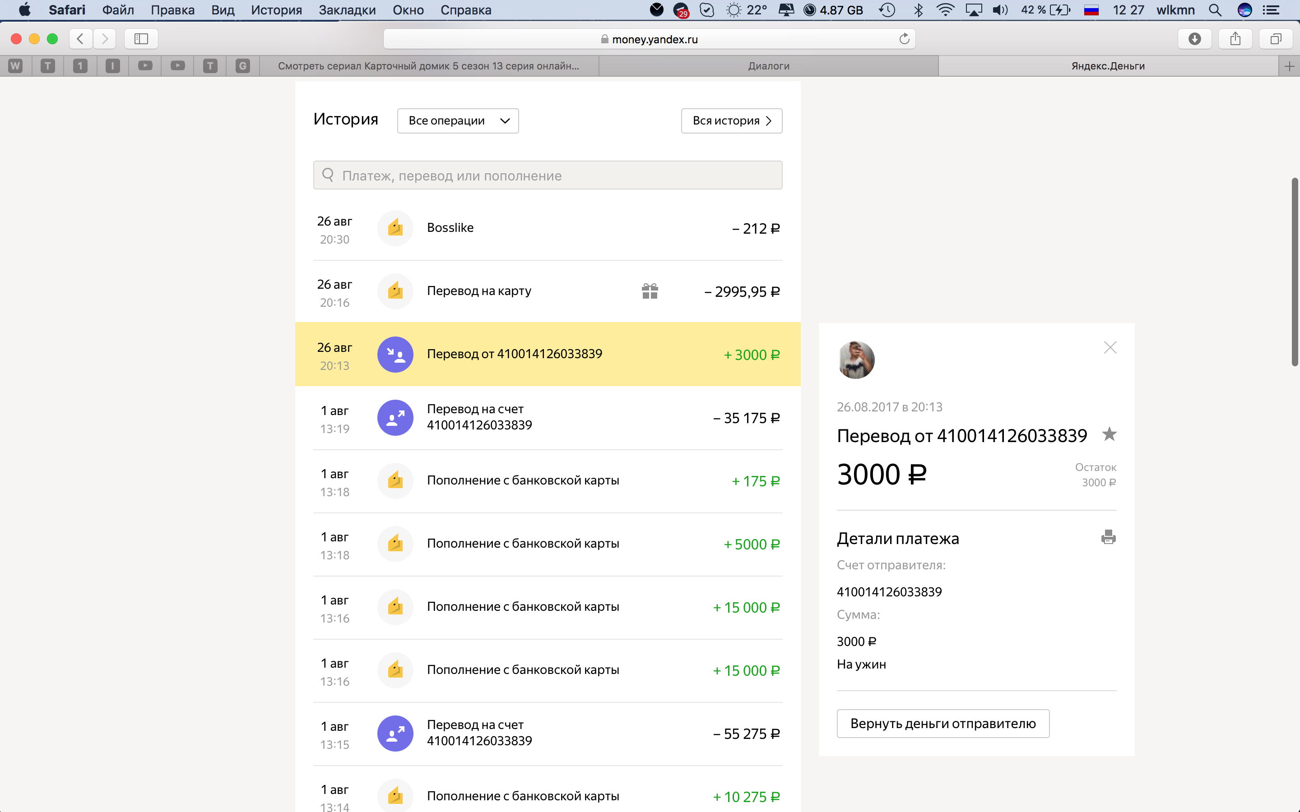This screenshot has height=812, width=1300.
Task: Show all tabs overview icon
Action: 1275,39
